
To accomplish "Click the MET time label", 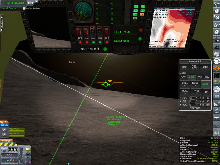I will point(31,3).
